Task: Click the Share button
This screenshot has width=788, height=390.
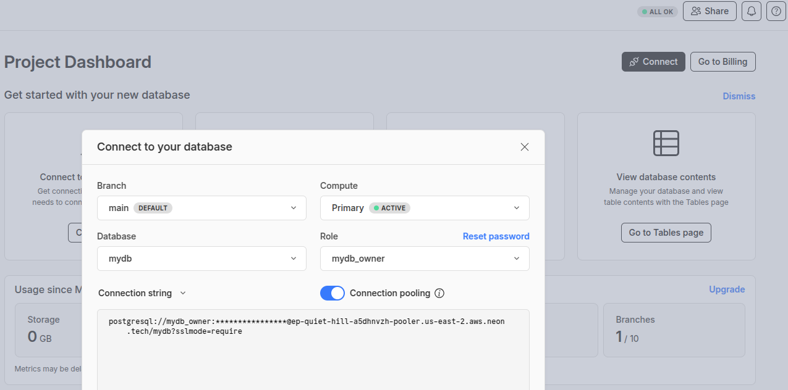Action: 710,11
